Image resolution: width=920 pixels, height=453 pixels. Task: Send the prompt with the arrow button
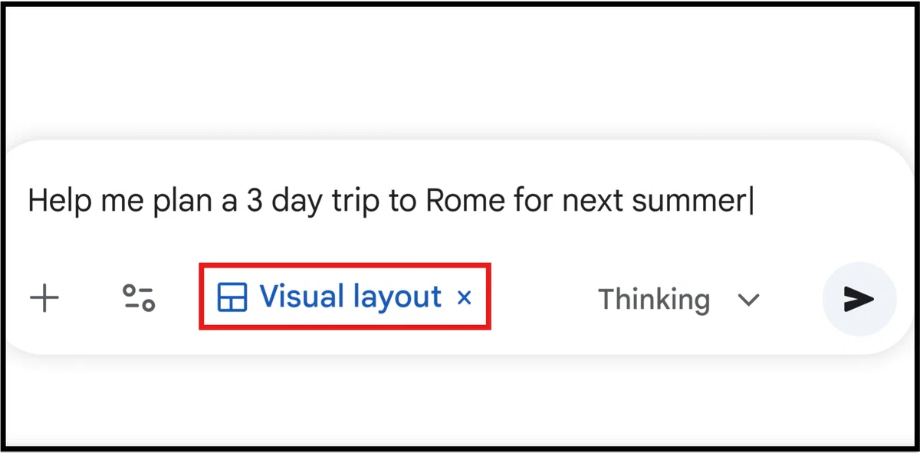click(x=859, y=299)
